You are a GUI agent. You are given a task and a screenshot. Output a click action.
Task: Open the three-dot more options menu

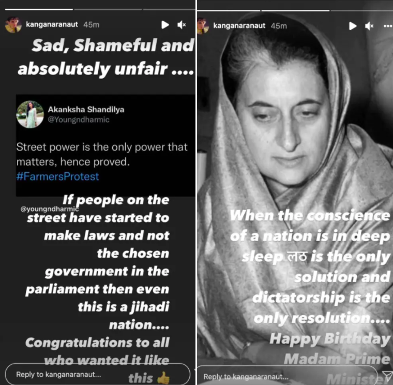coord(388,26)
